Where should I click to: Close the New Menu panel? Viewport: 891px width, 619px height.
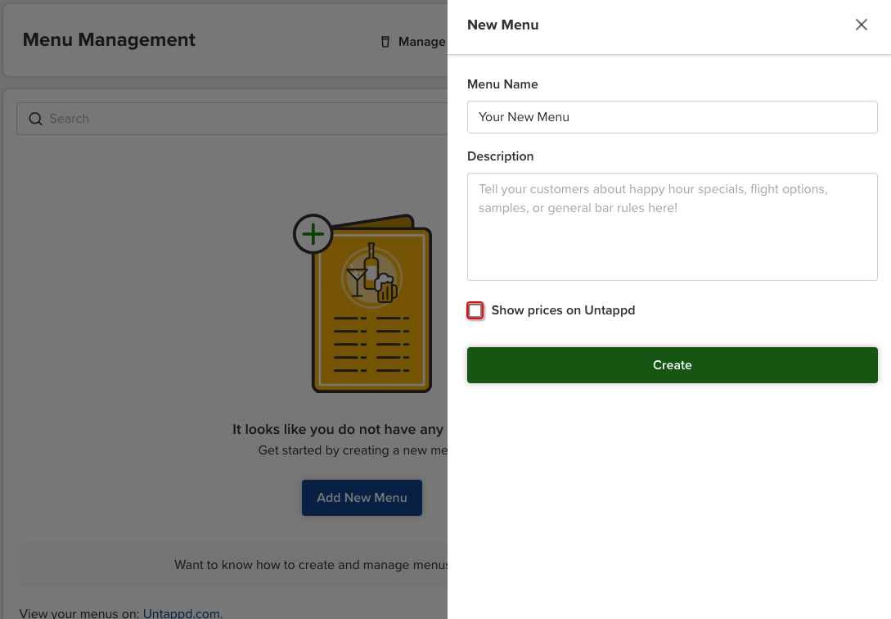click(861, 25)
